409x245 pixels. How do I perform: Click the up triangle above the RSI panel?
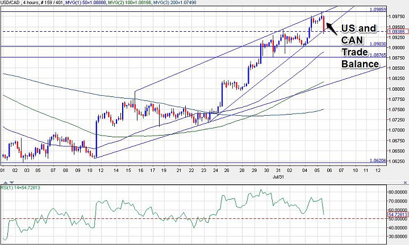click(5, 183)
